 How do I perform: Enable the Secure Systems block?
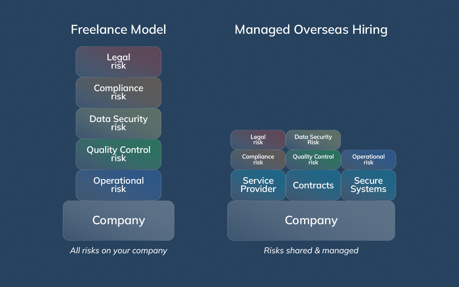[368, 185]
